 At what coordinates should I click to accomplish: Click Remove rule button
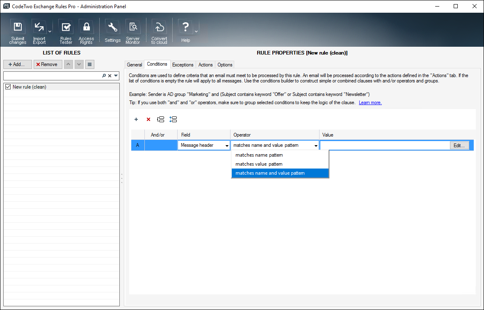pyautogui.click(x=48, y=64)
